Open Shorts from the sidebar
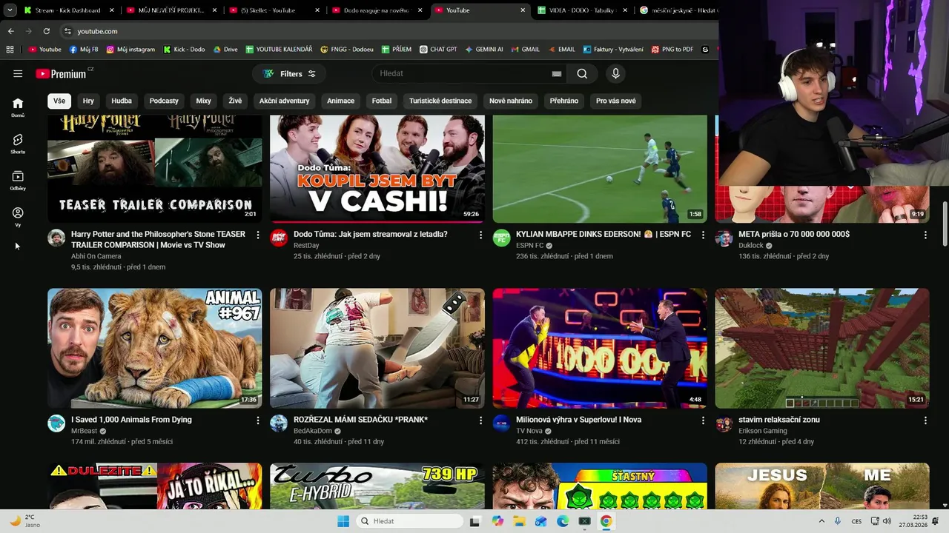 [18, 144]
